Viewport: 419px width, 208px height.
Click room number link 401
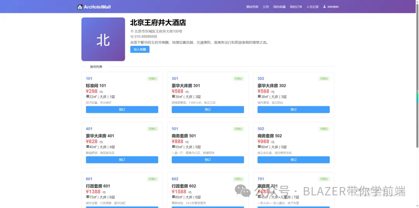tap(89, 129)
